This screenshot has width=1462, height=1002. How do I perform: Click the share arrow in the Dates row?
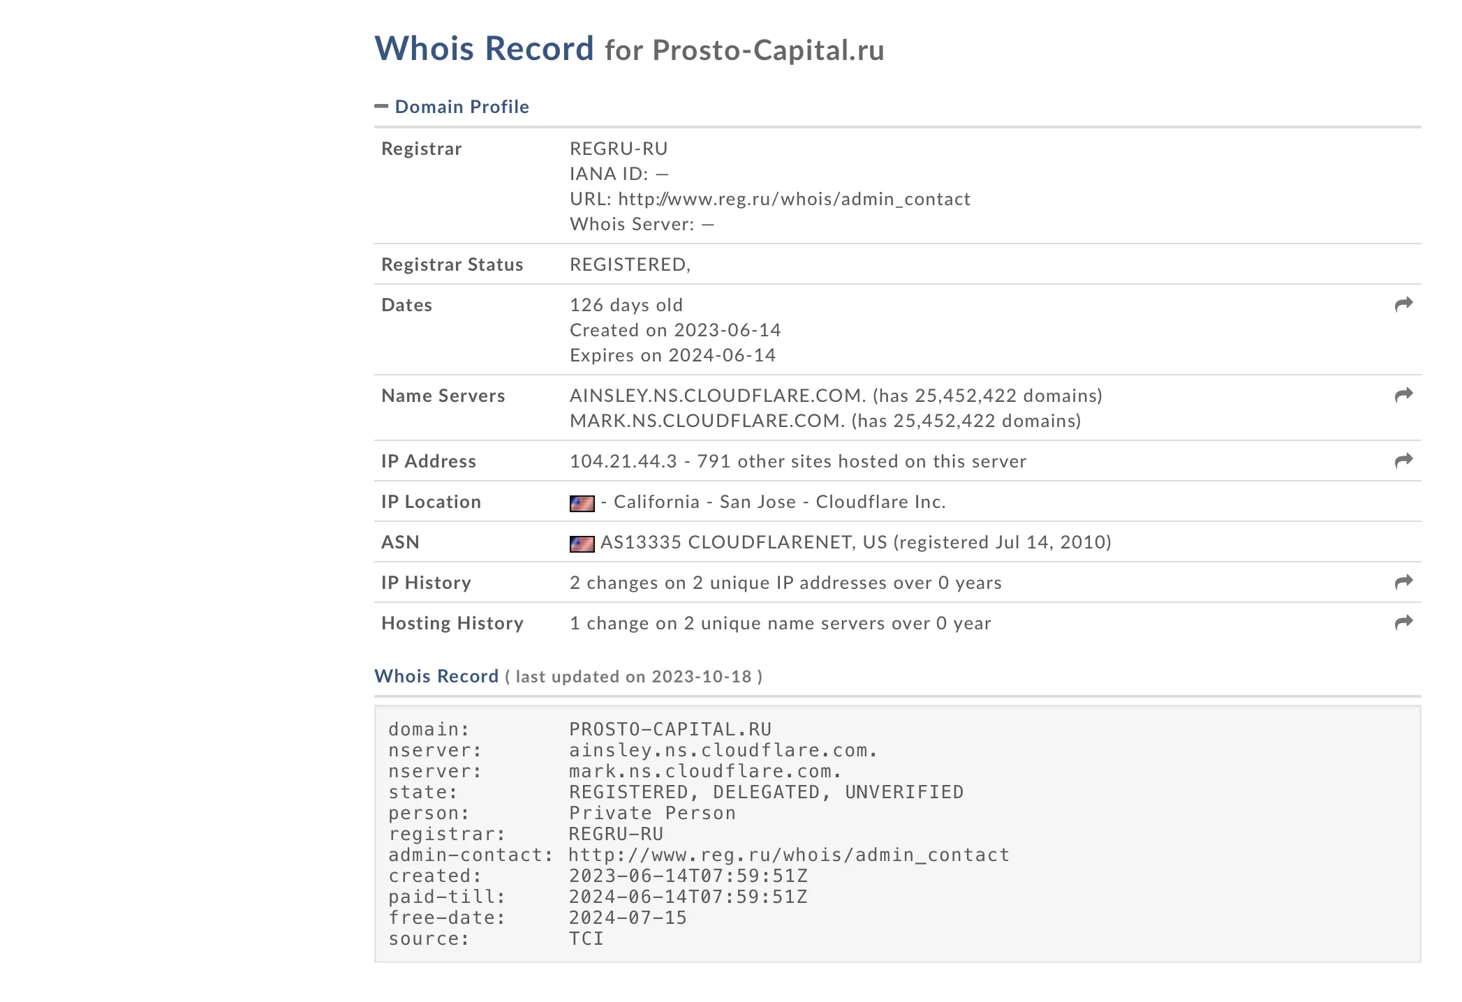pos(1403,304)
